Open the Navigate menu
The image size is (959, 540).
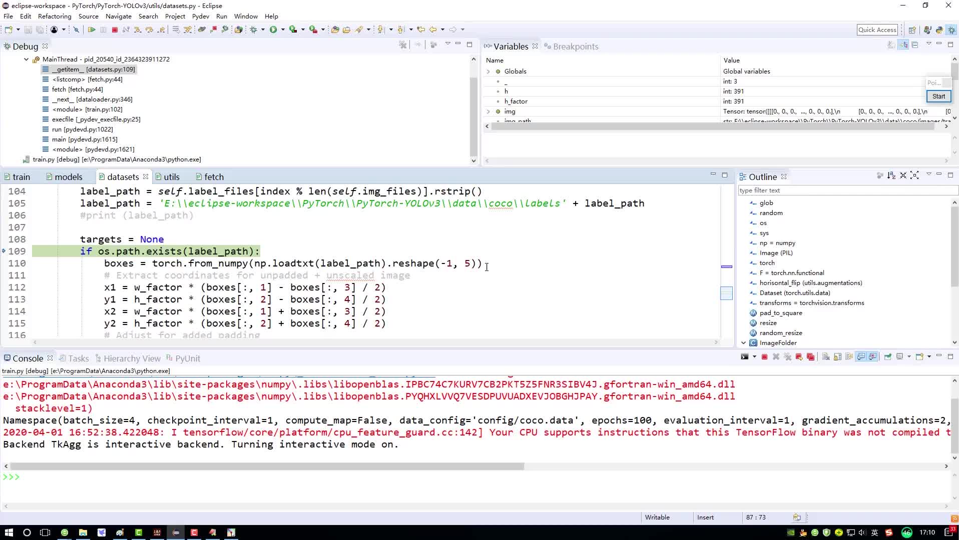119,16
